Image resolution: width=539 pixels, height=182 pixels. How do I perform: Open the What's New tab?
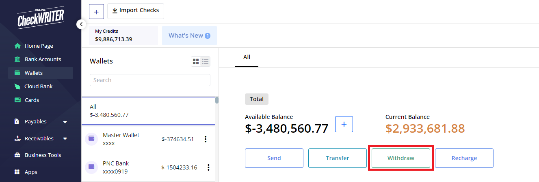click(x=189, y=36)
